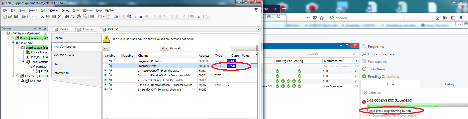Collapse the PLC Logic tree node
The height and width of the screenshot is (119, 468).
(13, 43)
